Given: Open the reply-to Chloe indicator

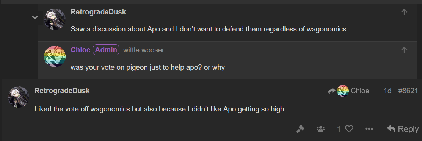Looking at the screenshot, I should tap(349, 91).
